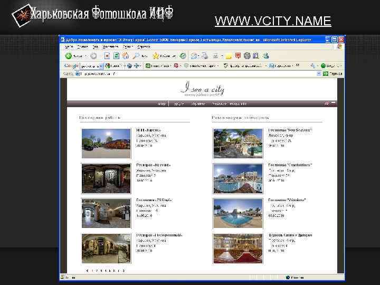
Task: Open the Constantinos hotel marina thumbnail
Action: coord(238,178)
